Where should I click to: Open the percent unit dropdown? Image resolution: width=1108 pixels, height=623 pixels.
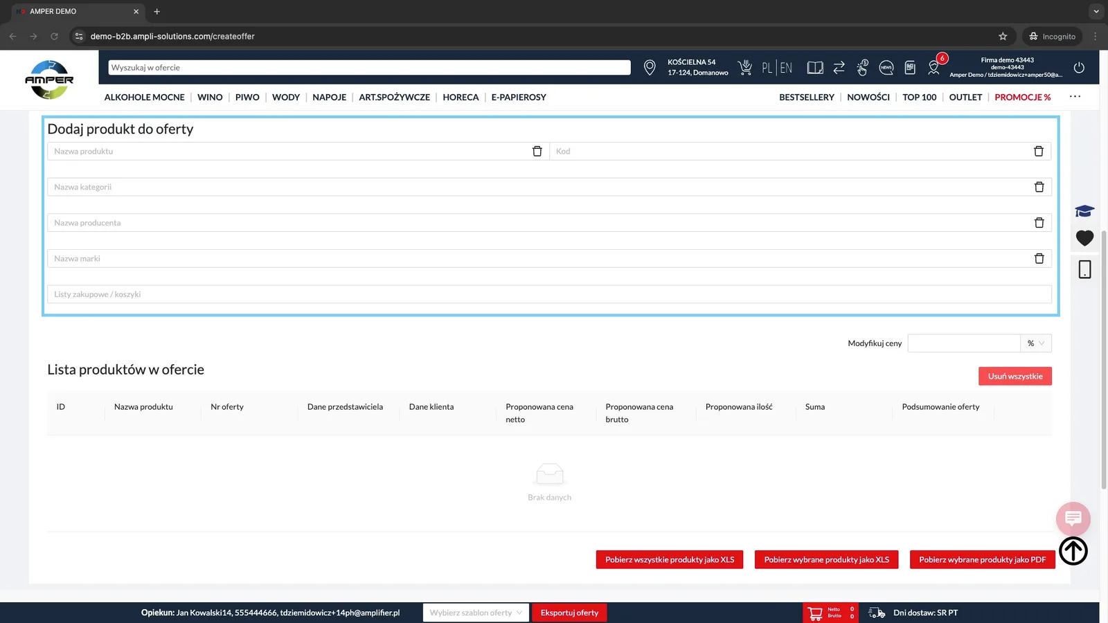pyautogui.click(x=1036, y=343)
